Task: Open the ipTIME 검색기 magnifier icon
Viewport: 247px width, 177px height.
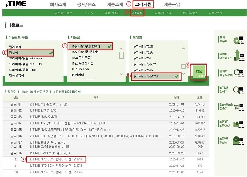Action: 238,90
